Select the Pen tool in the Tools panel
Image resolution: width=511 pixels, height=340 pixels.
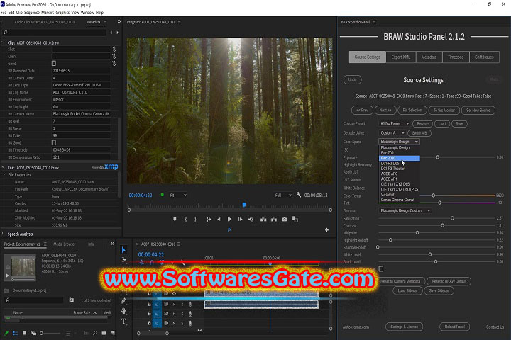123,301
